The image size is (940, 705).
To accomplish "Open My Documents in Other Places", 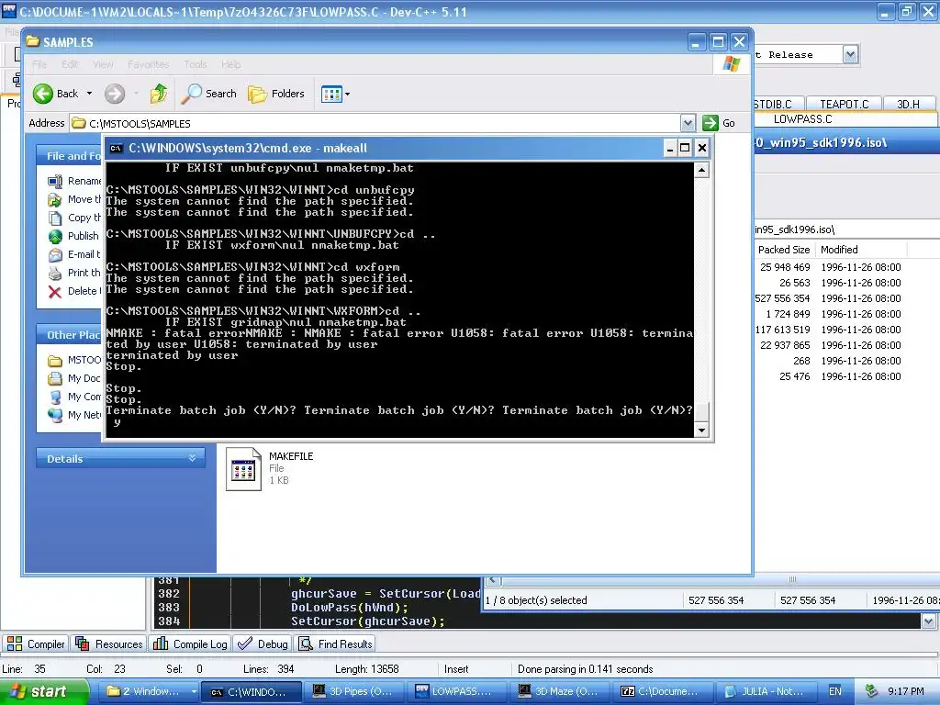I will pyautogui.click(x=75, y=378).
